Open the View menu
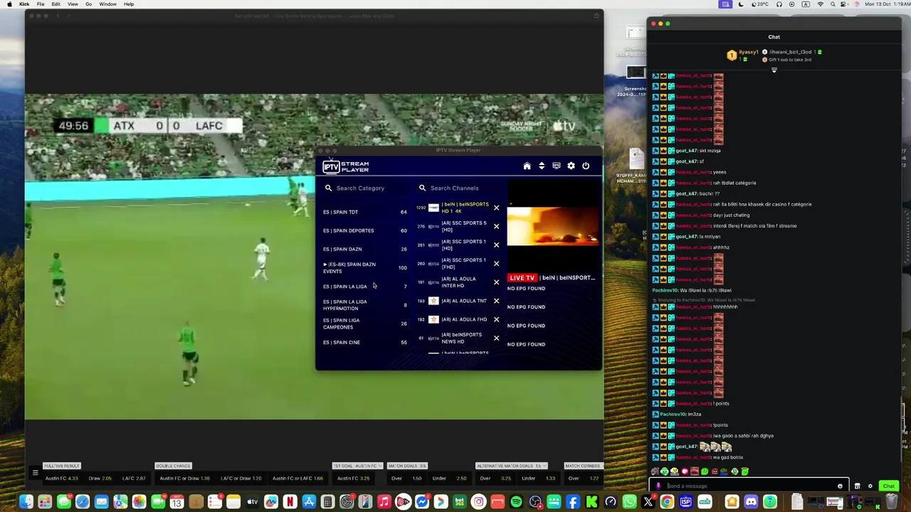Viewport: 911px width, 512px height. [x=73, y=4]
